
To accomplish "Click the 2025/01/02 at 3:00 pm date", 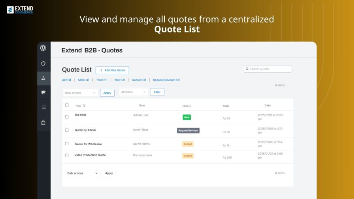I will (270, 156).
